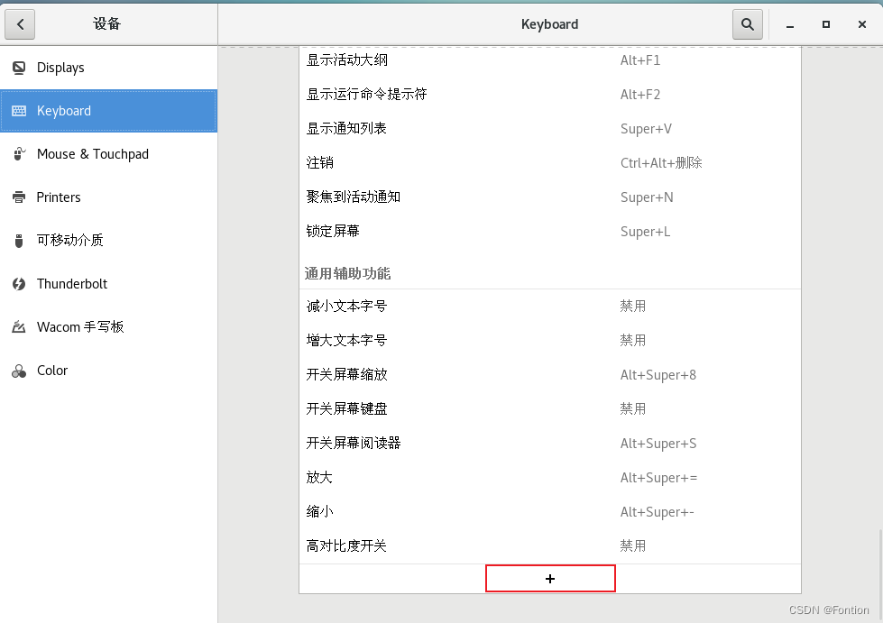Click the Alt+F2 shortcut value

pos(640,95)
